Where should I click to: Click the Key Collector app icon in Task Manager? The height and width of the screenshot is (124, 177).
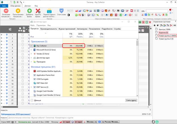35,46
